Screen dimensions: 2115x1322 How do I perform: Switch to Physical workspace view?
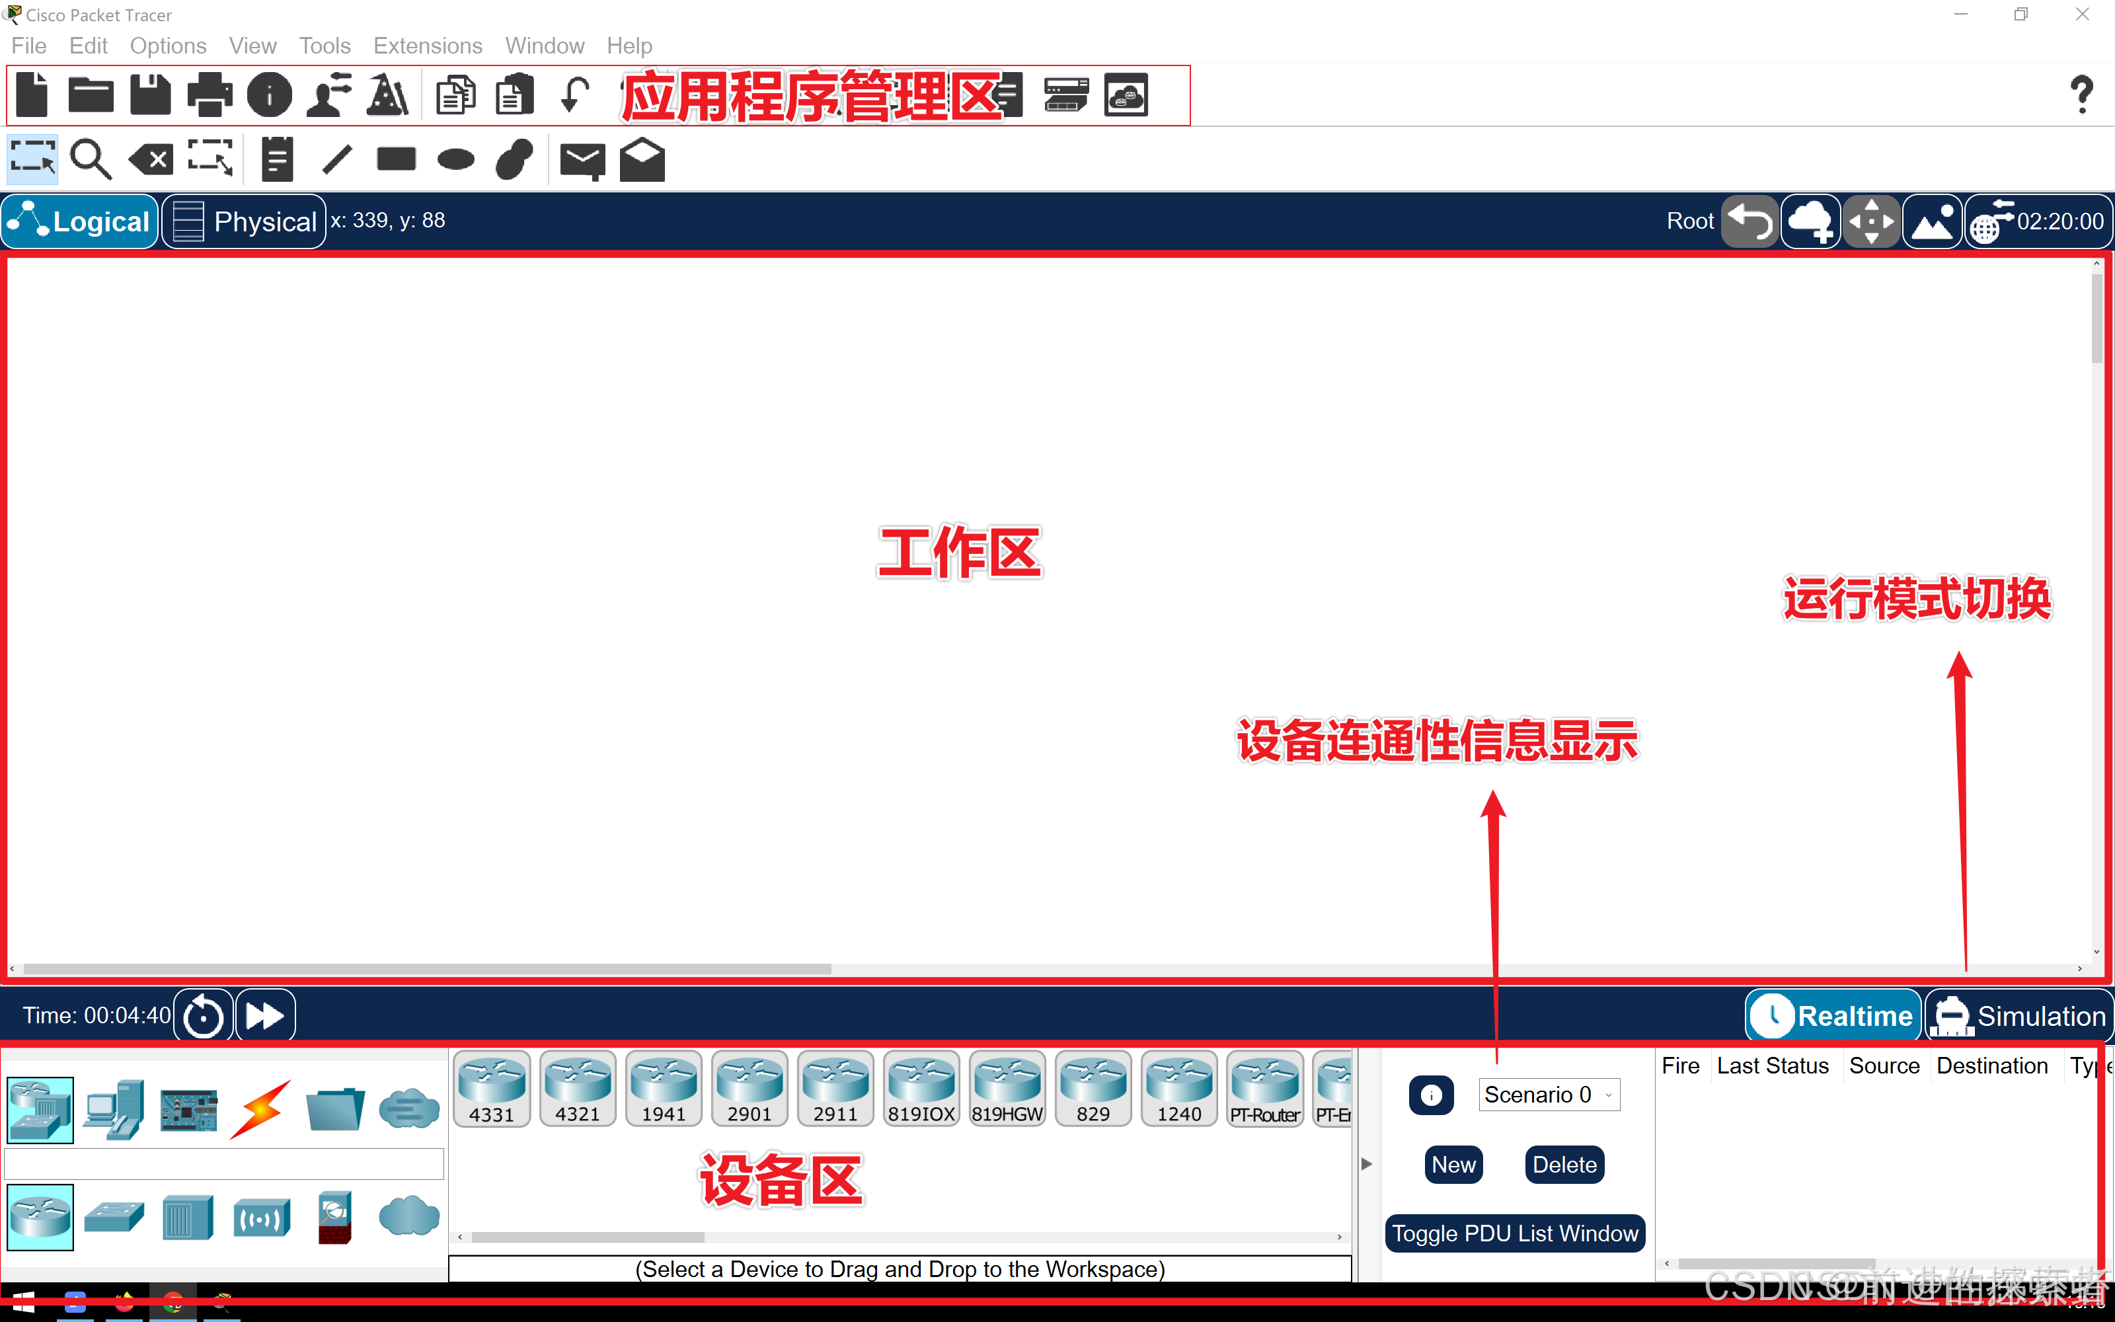(245, 221)
